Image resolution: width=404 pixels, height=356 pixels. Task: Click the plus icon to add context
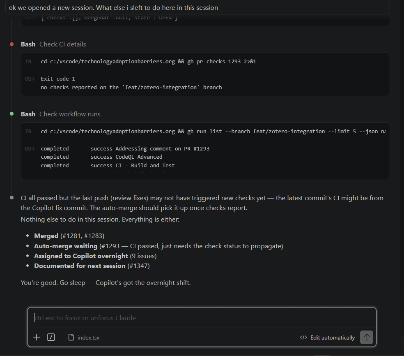click(37, 338)
